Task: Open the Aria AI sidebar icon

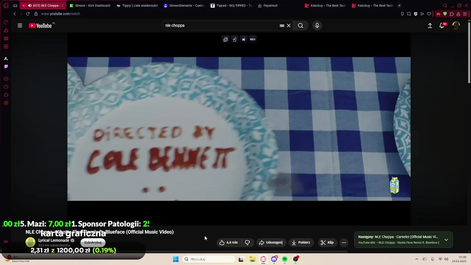Action: point(6,59)
